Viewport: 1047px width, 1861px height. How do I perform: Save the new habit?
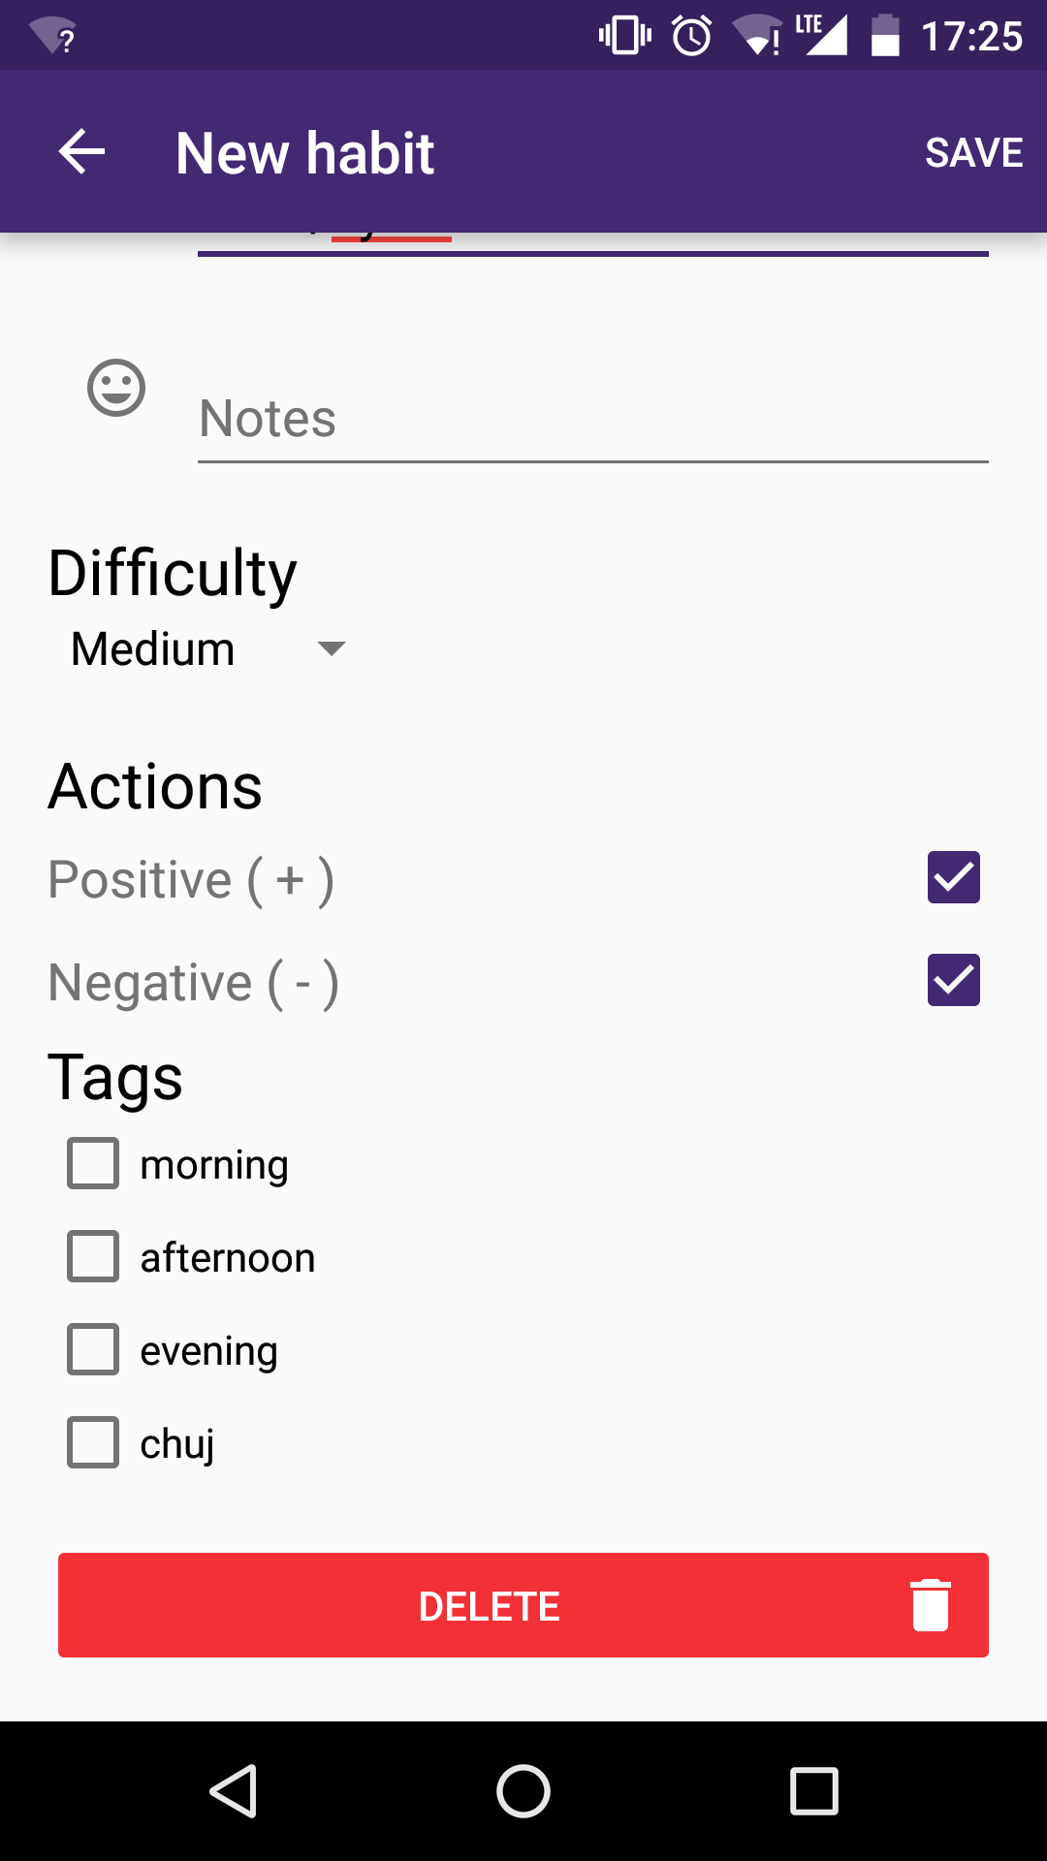tap(973, 152)
